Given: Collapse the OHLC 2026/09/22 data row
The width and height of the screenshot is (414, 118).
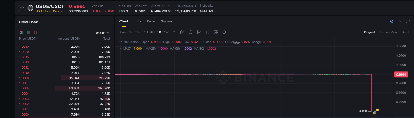Looking at the screenshot, I should click(121, 42).
